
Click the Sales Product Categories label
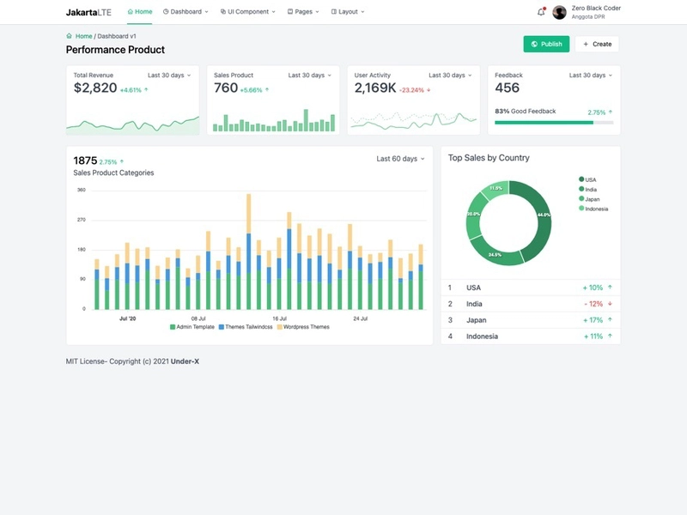coord(113,173)
